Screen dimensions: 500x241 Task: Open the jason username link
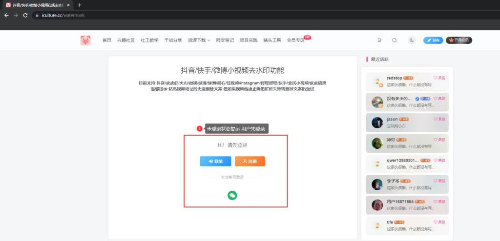coord(392,119)
